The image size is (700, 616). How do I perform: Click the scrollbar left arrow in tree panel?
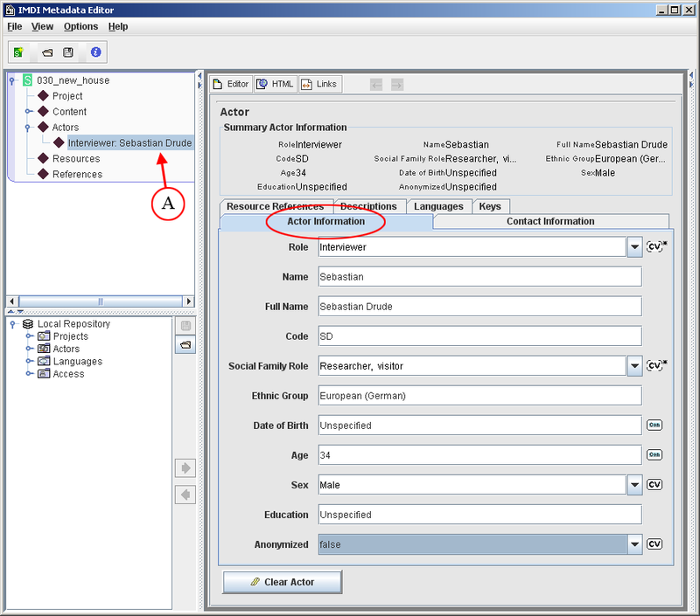[12, 301]
